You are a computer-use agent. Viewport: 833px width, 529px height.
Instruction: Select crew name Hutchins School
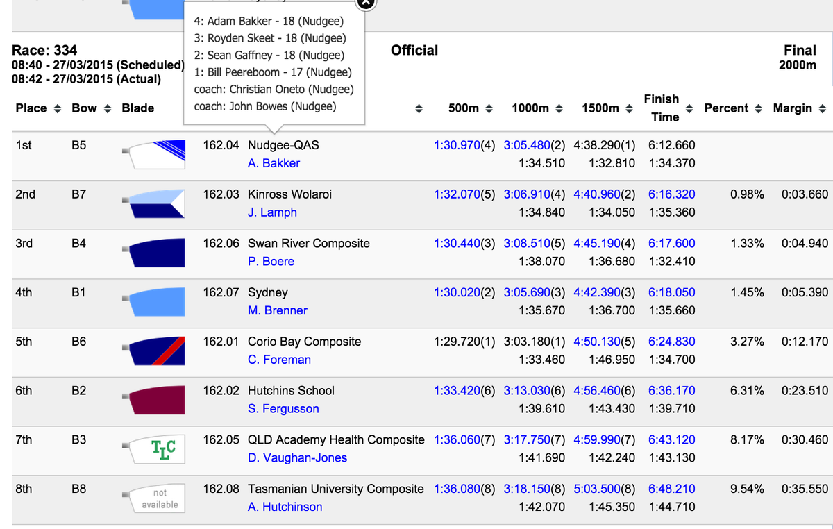click(291, 391)
